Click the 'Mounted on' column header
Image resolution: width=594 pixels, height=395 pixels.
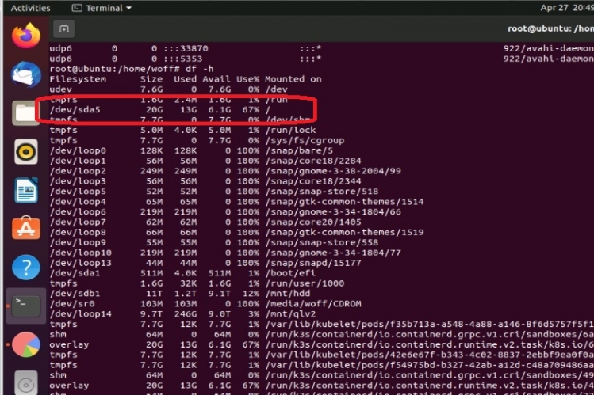point(293,79)
